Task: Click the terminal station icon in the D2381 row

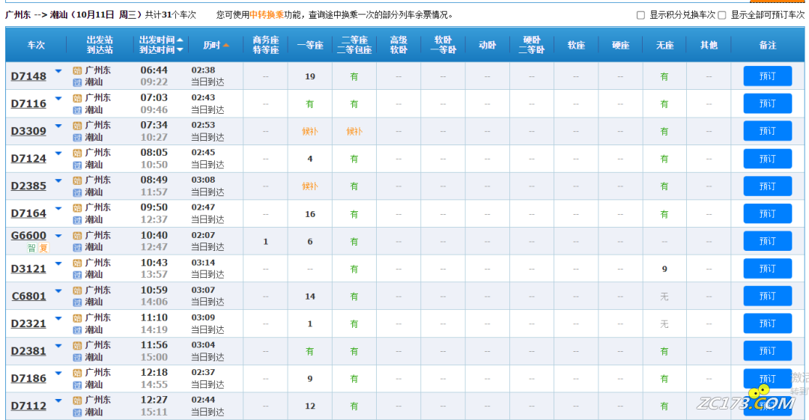Action: [77, 358]
